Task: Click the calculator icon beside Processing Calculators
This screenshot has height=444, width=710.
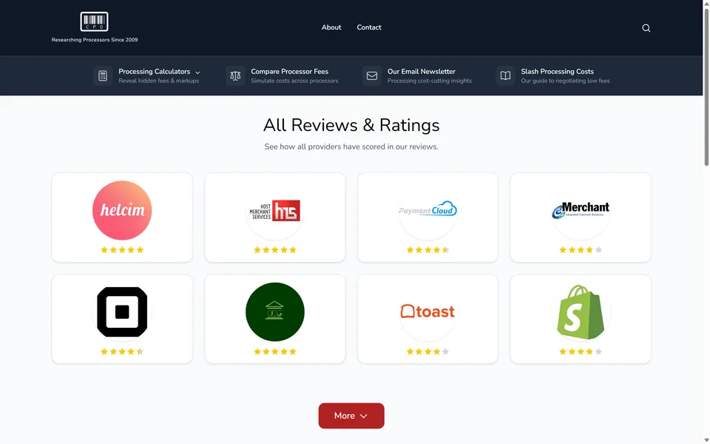Action: coord(103,75)
